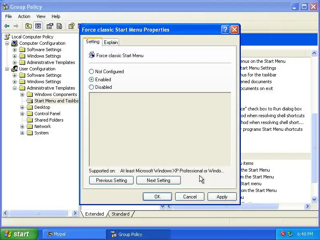Viewport: 320px width, 240px height.
Task: Click the Windows Components folder icon
Action: coord(30,94)
